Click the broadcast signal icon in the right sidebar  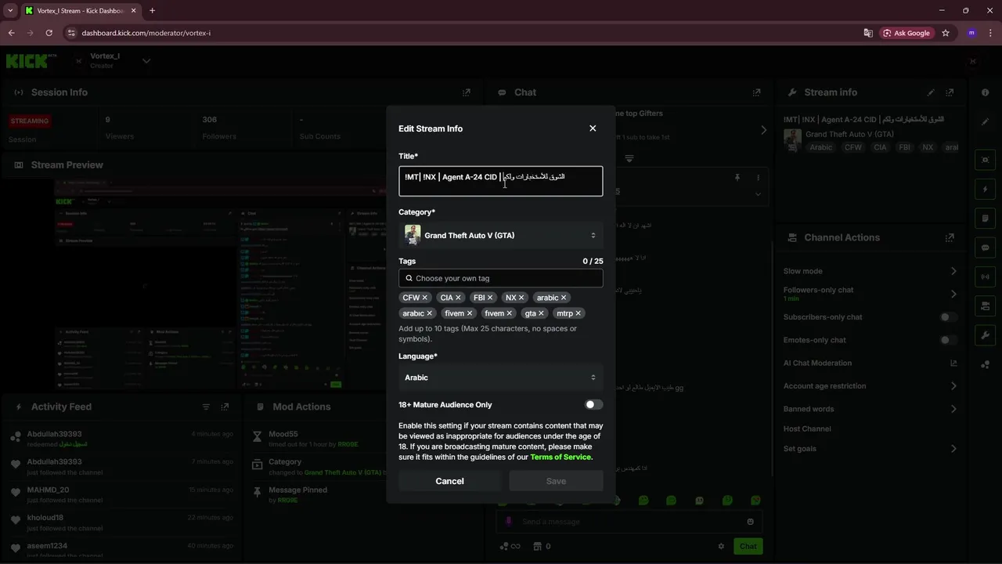coord(985,277)
